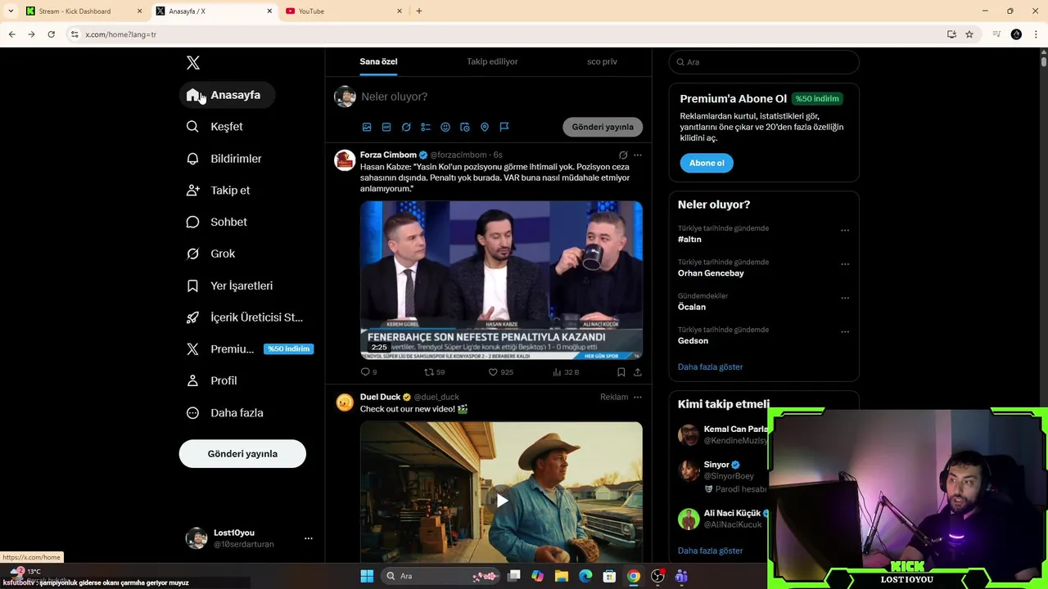1048x589 pixels.
Task: Click Gönderi yayınla button in composer
Action: (x=603, y=127)
